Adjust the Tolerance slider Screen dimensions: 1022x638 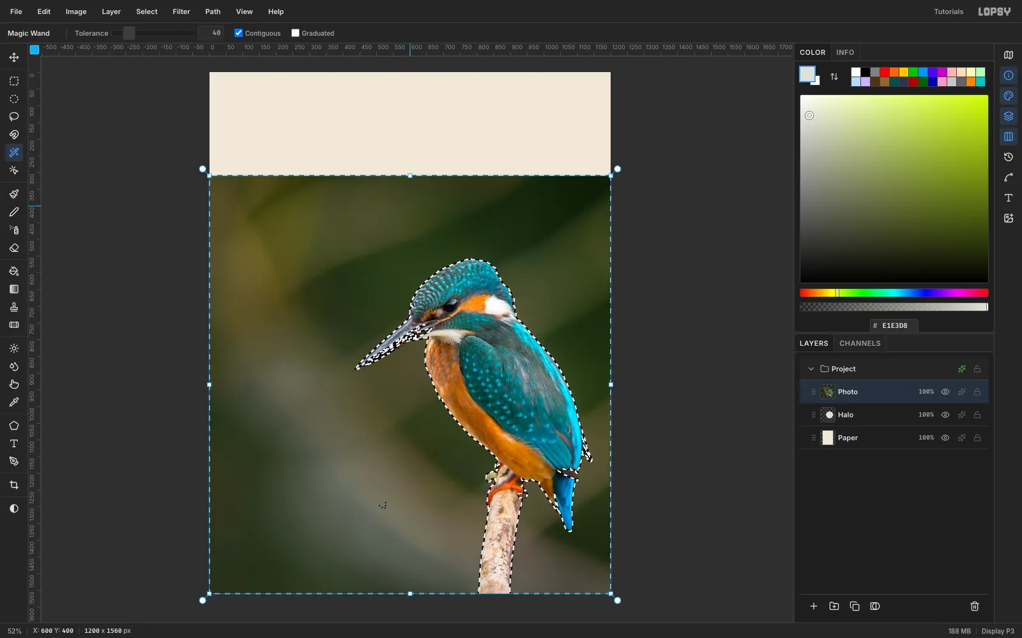pyautogui.click(x=153, y=33)
